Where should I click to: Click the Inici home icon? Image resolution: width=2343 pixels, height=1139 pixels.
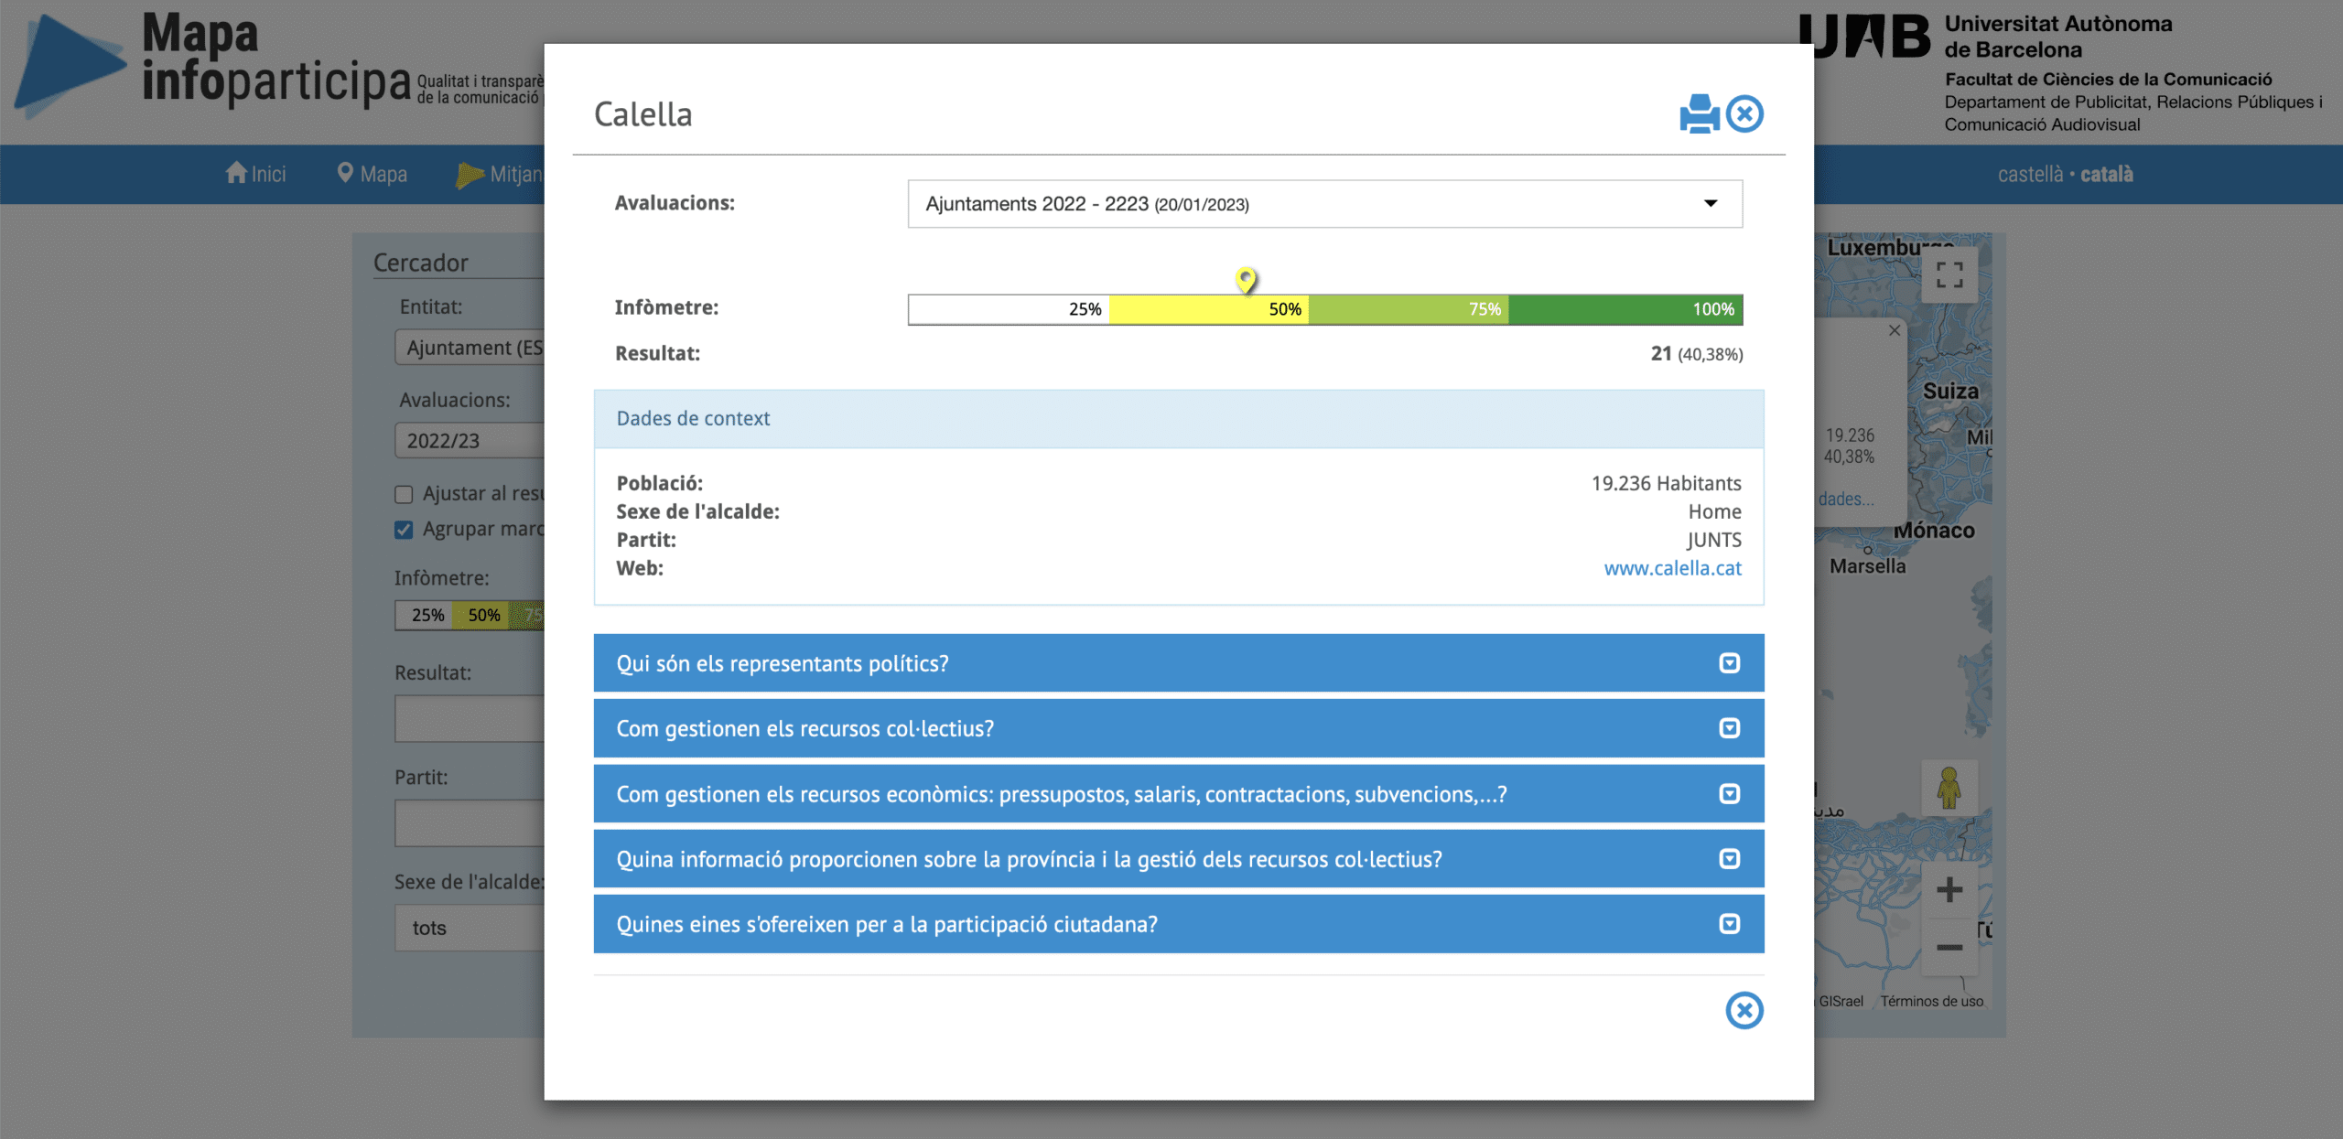tap(236, 172)
